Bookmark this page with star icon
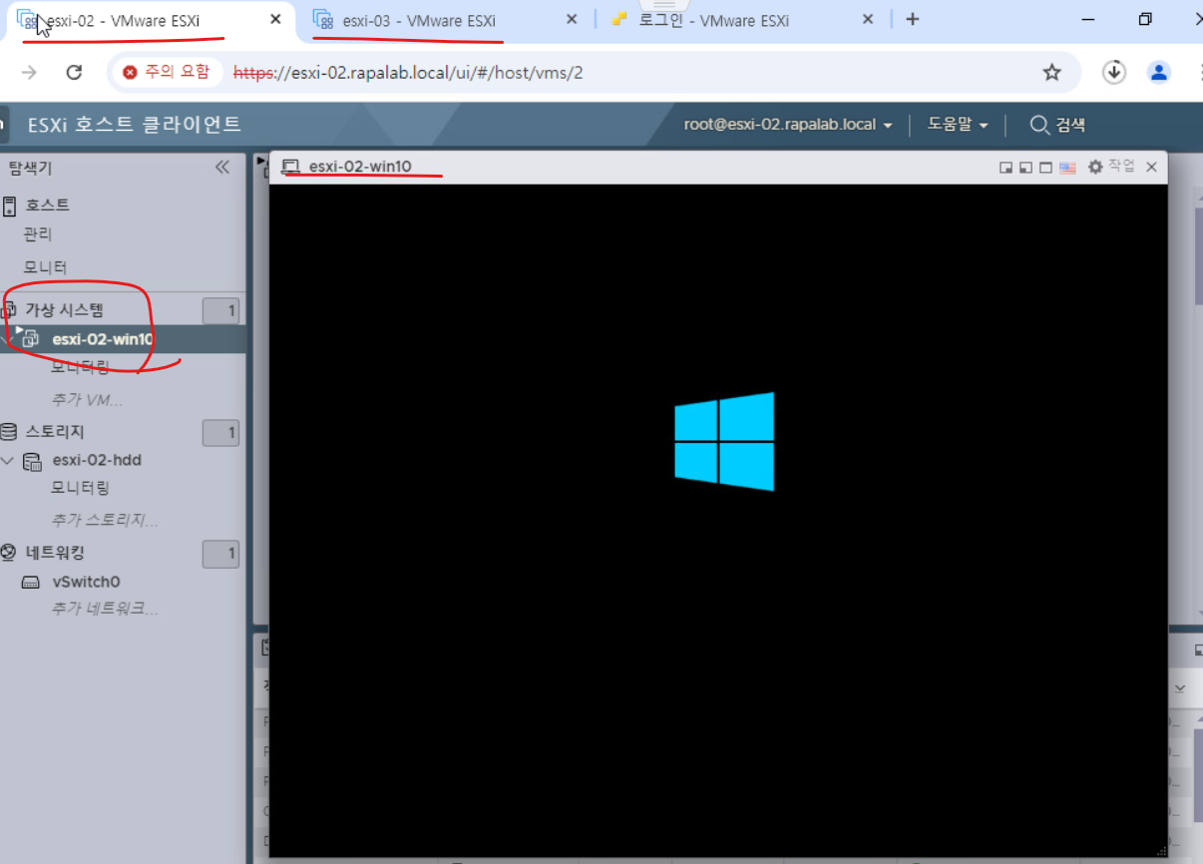Image resolution: width=1203 pixels, height=864 pixels. pyautogui.click(x=1051, y=72)
